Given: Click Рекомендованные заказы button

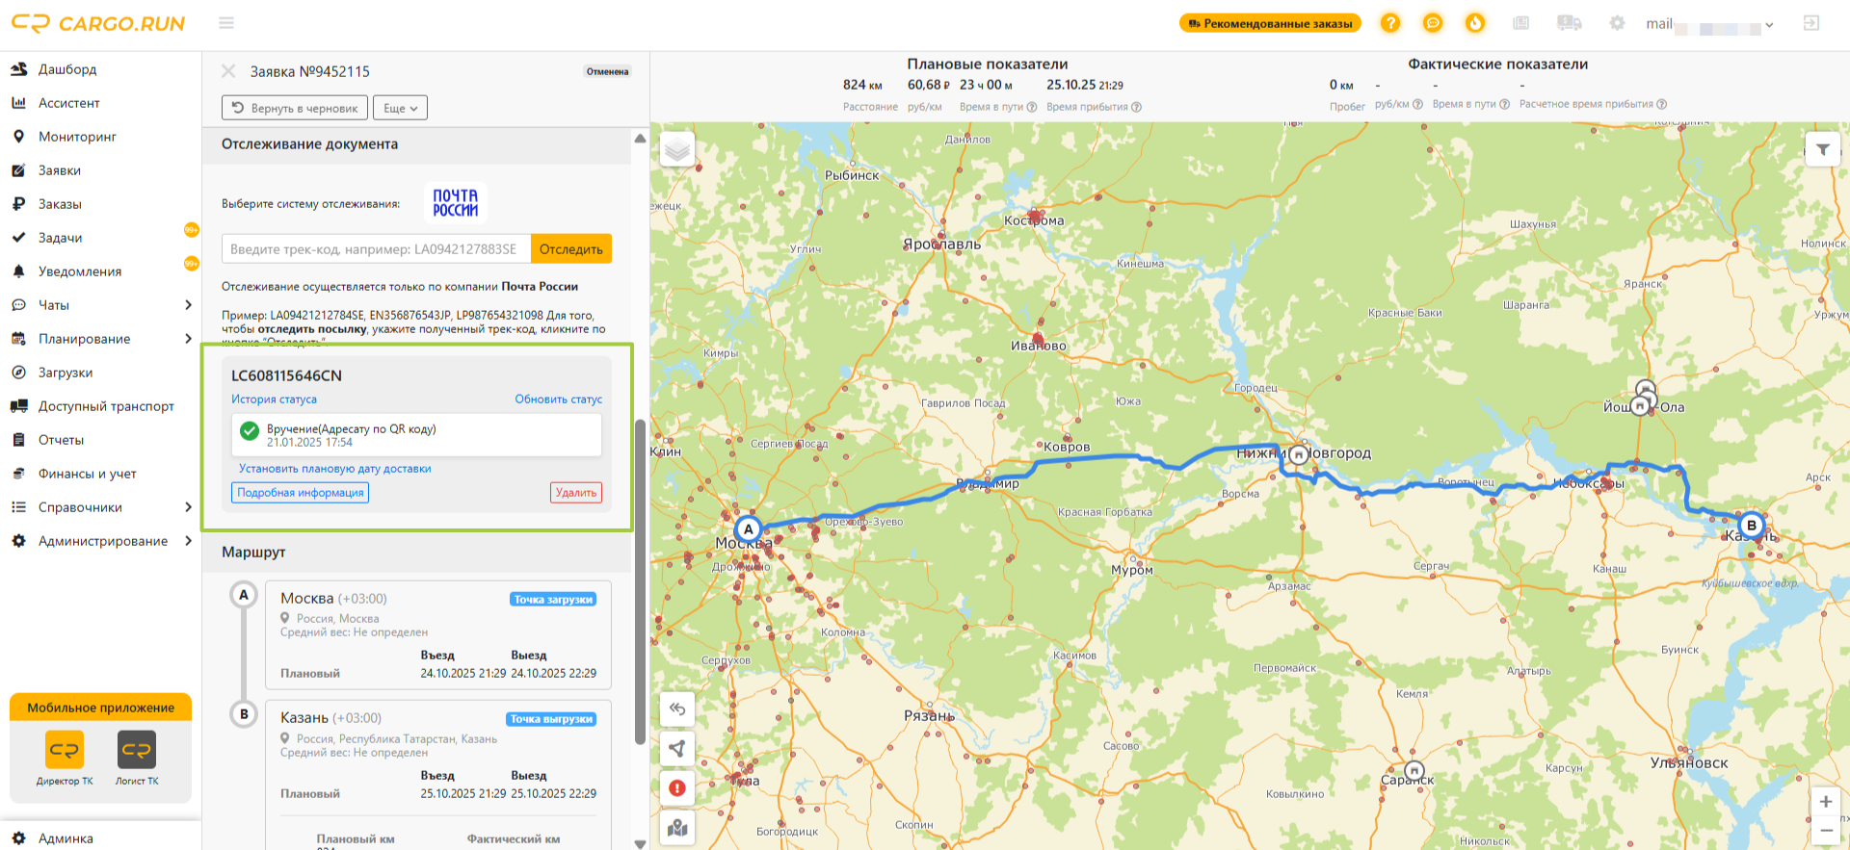Looking at the screenshot, I should (x=1270, y=23).
